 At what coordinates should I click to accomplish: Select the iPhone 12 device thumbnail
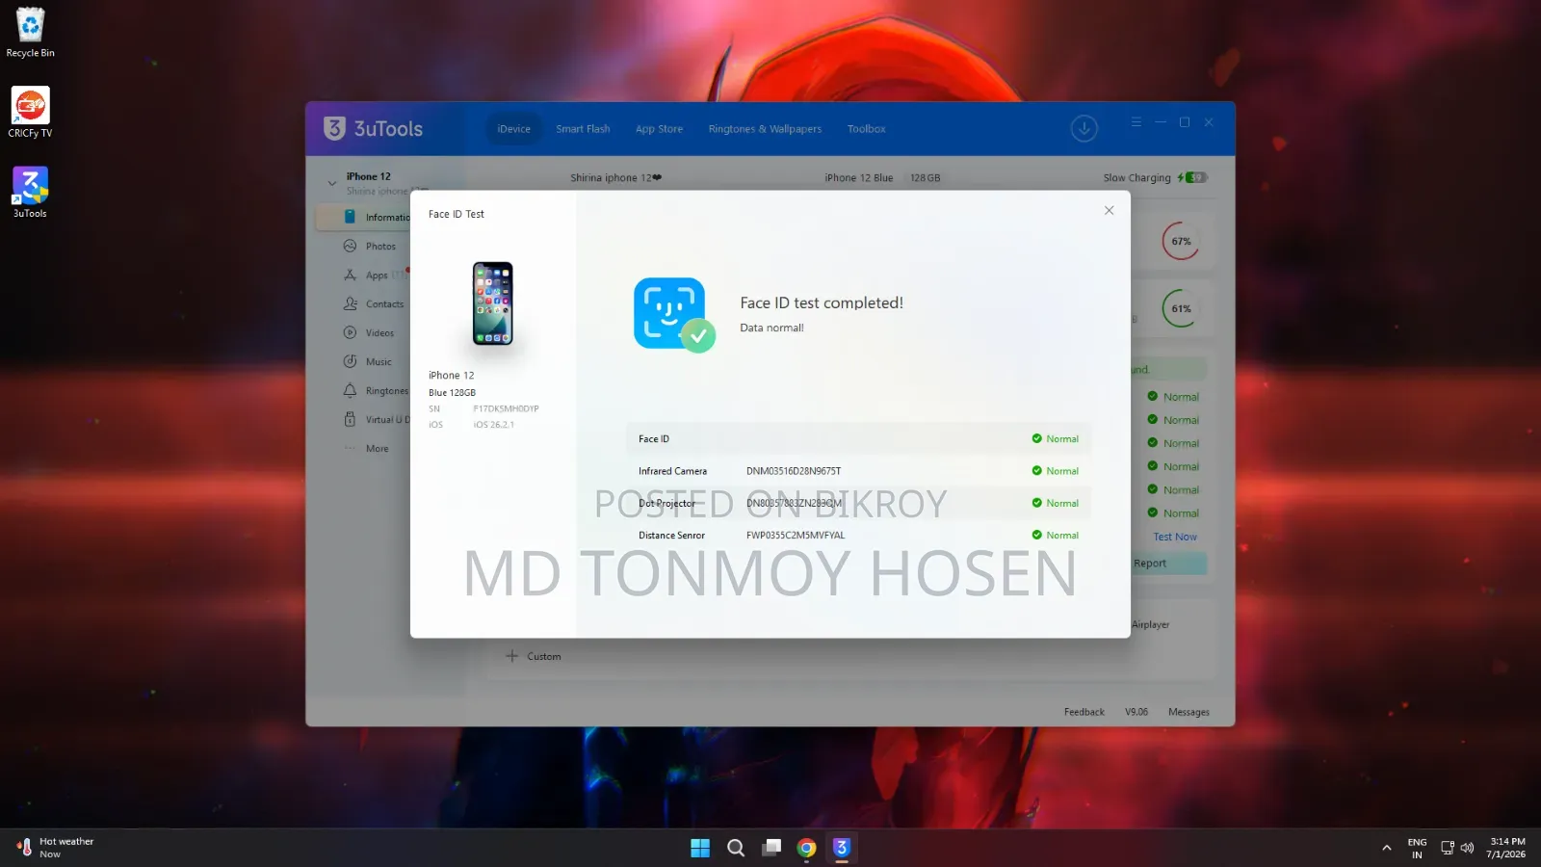pos(492,303)
